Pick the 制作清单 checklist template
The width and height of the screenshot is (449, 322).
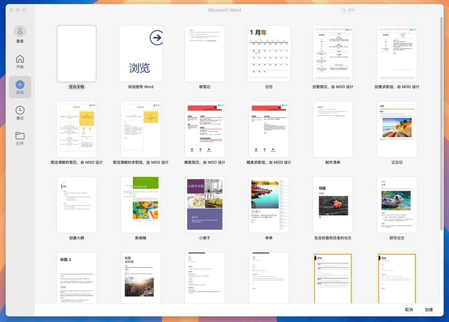[332, 129]
